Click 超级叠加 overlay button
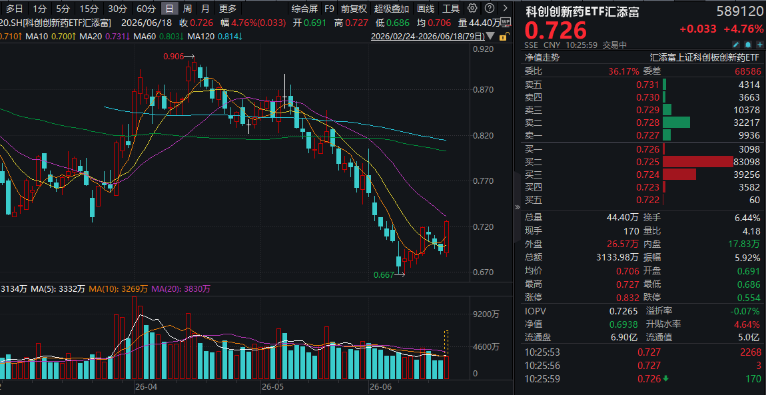 tap(392, 8)
